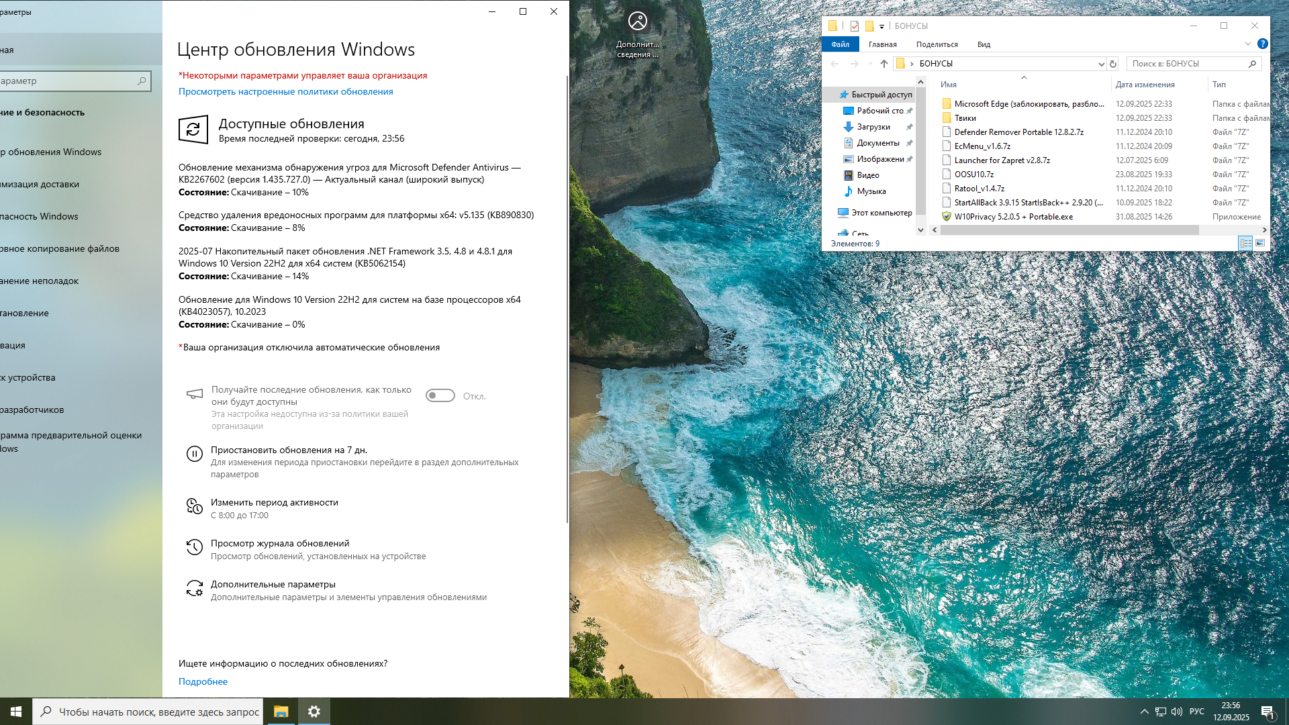Open File Explorer from taskbar
The height and width of the screenshot is (725, 1289).
281,712
